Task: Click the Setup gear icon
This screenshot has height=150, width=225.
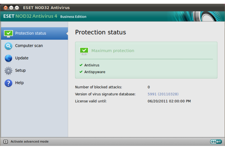Action: coord(8,70)
